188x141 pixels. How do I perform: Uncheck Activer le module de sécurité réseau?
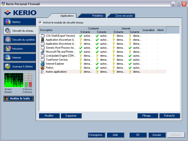tap(40, 23)
